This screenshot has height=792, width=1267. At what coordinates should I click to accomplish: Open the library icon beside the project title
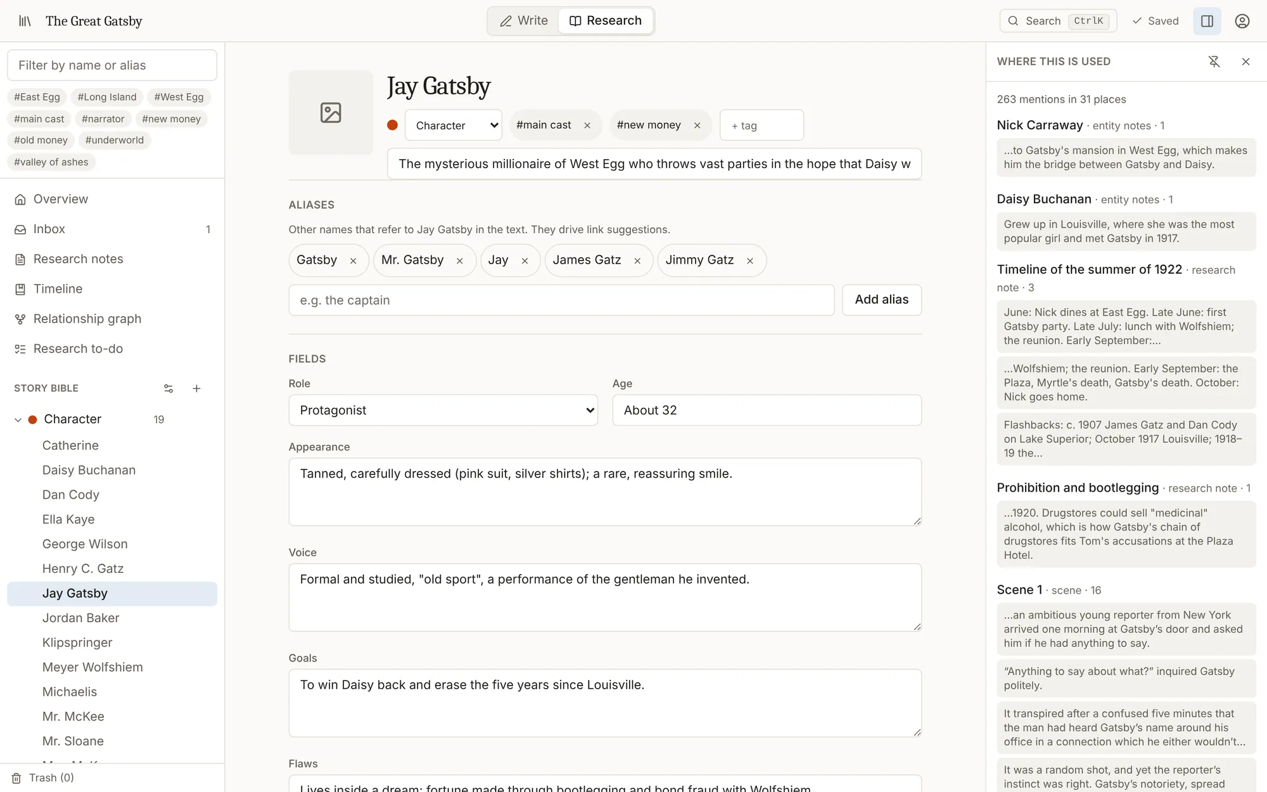[x=25, y=21]
